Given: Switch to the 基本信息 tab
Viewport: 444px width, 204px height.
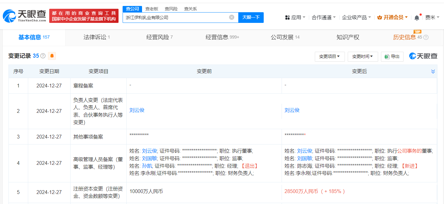Looking at the screenshot, I should [34, 37].
